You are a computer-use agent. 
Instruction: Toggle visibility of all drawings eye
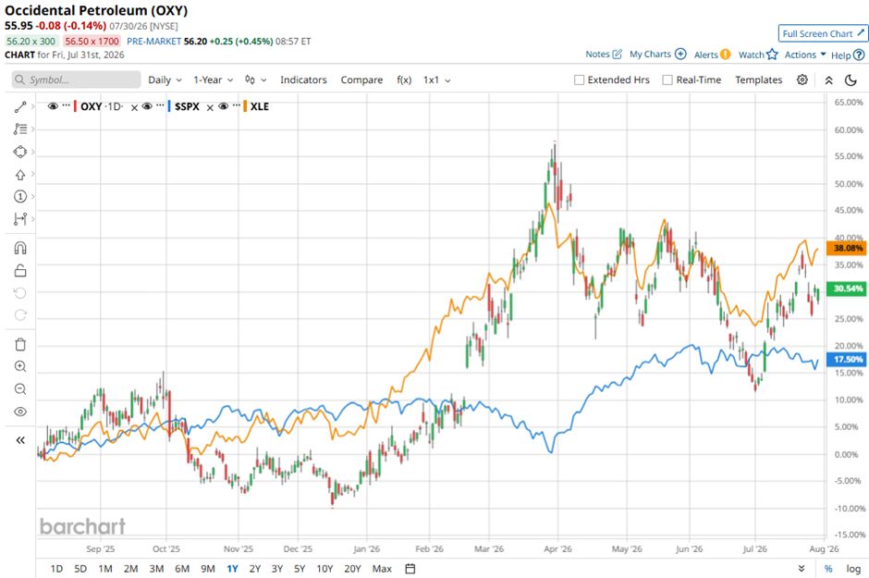(x=20, y=412)
